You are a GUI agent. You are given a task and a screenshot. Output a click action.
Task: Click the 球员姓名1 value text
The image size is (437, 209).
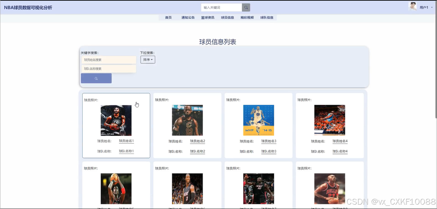click(x=126, y=141)
